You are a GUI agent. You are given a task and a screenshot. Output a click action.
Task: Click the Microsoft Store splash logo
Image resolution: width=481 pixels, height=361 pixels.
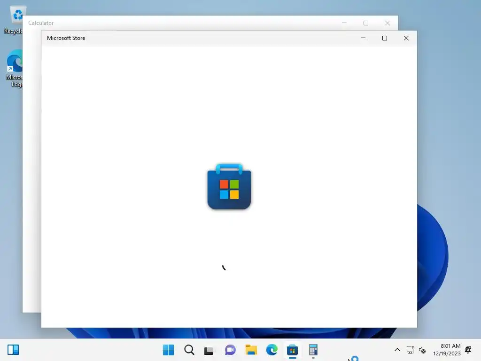pyautogui.click(x=229, y=187)
